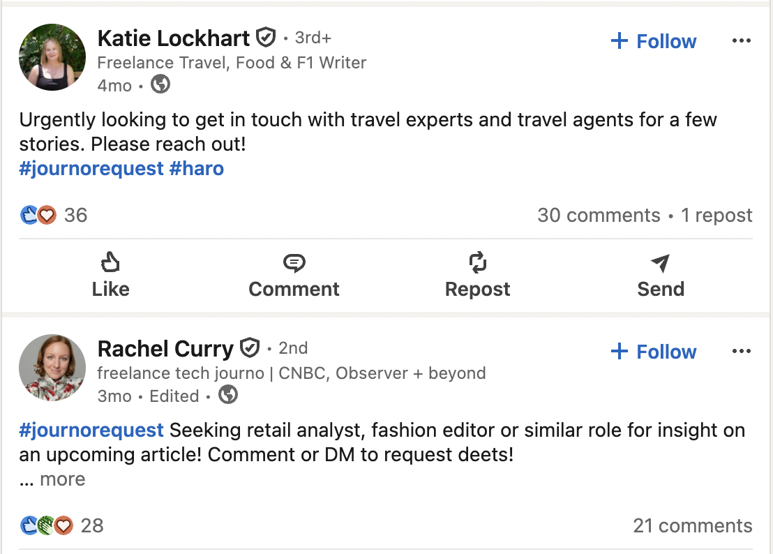Open more options menu on Rachel's post
Viewport: 773px width, 554px height.
[x=741, y=352]
